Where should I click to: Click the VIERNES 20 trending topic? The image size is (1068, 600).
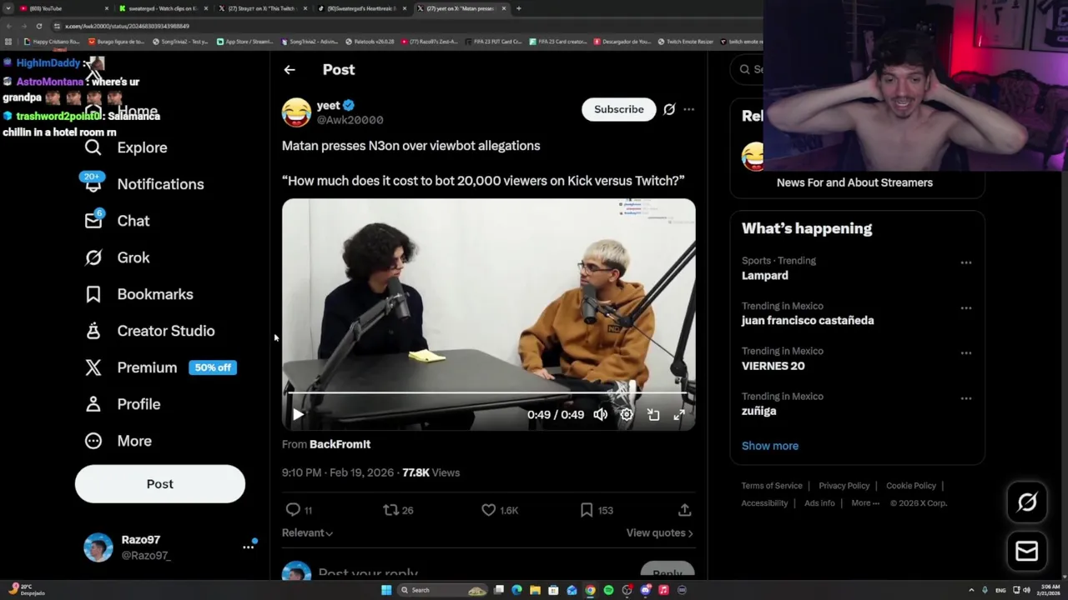(773, 366)
